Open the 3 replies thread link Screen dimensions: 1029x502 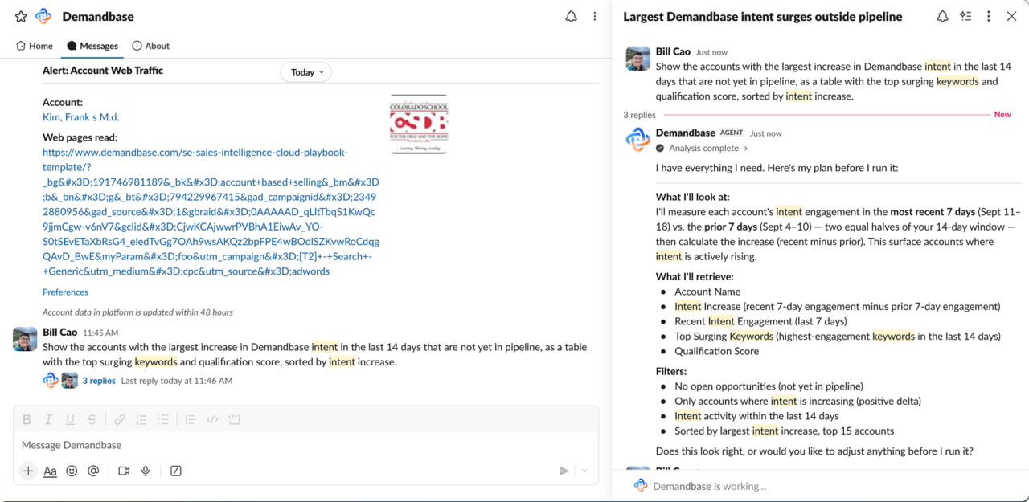tap(99, 381)
